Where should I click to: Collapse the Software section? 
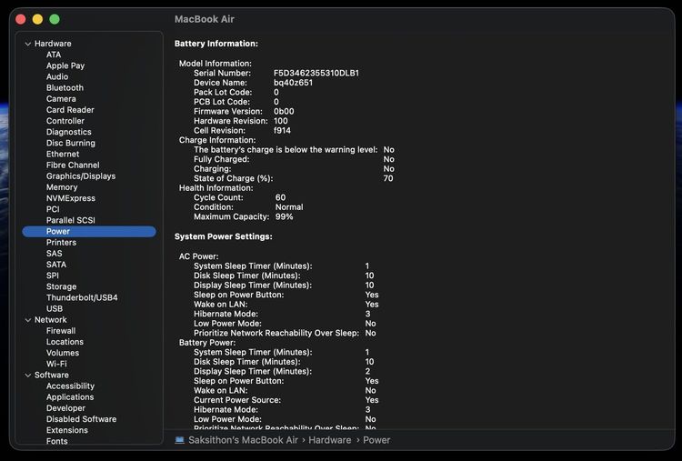(28, 375)
